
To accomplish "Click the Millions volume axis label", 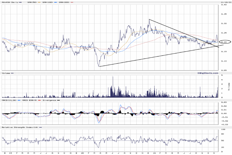I will click(x=229, y=86).
